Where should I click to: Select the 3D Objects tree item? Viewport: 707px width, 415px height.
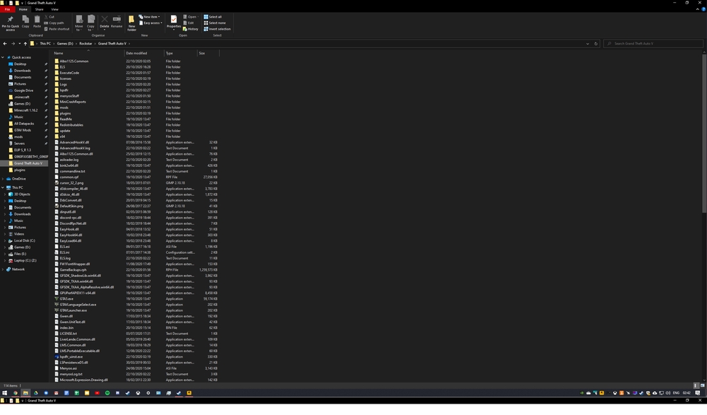(x=22, y=194)
